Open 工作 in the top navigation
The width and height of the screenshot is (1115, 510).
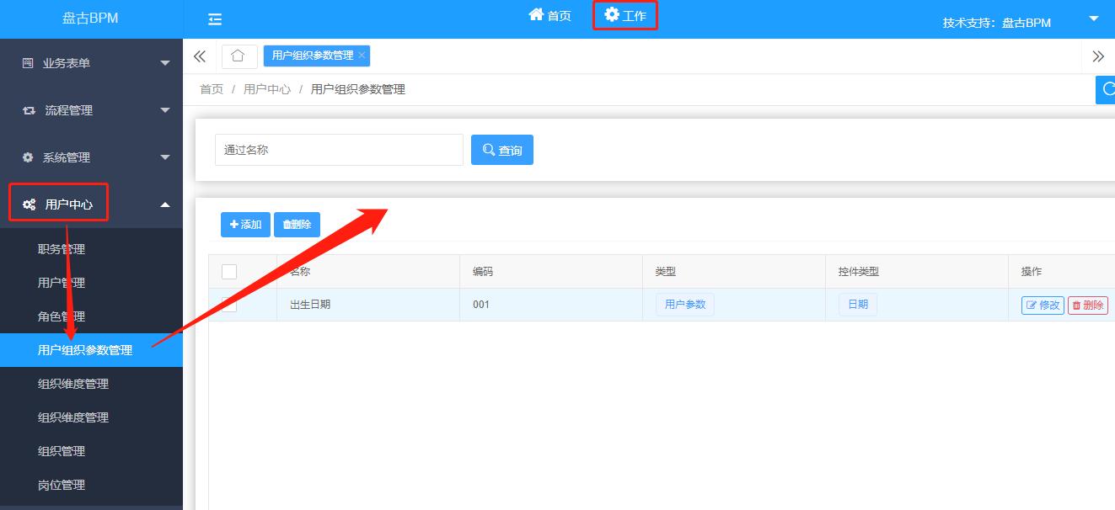point(625,15)
